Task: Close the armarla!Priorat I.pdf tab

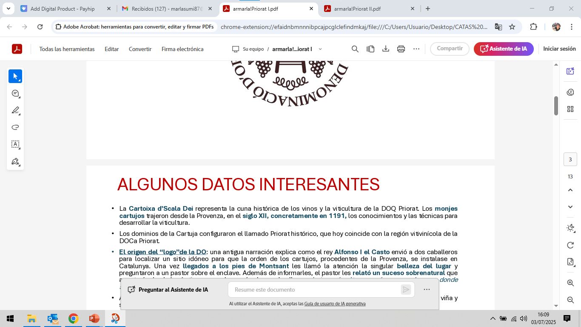Action: coord(311,9)
